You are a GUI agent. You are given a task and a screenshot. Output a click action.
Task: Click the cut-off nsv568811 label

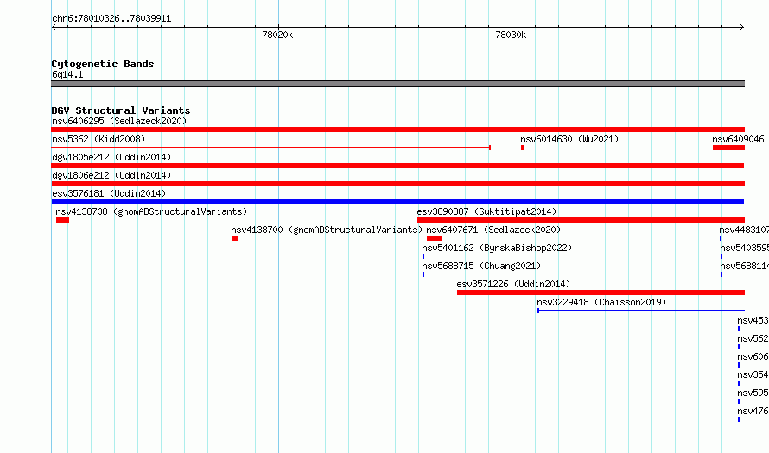[x=745, y=266]
